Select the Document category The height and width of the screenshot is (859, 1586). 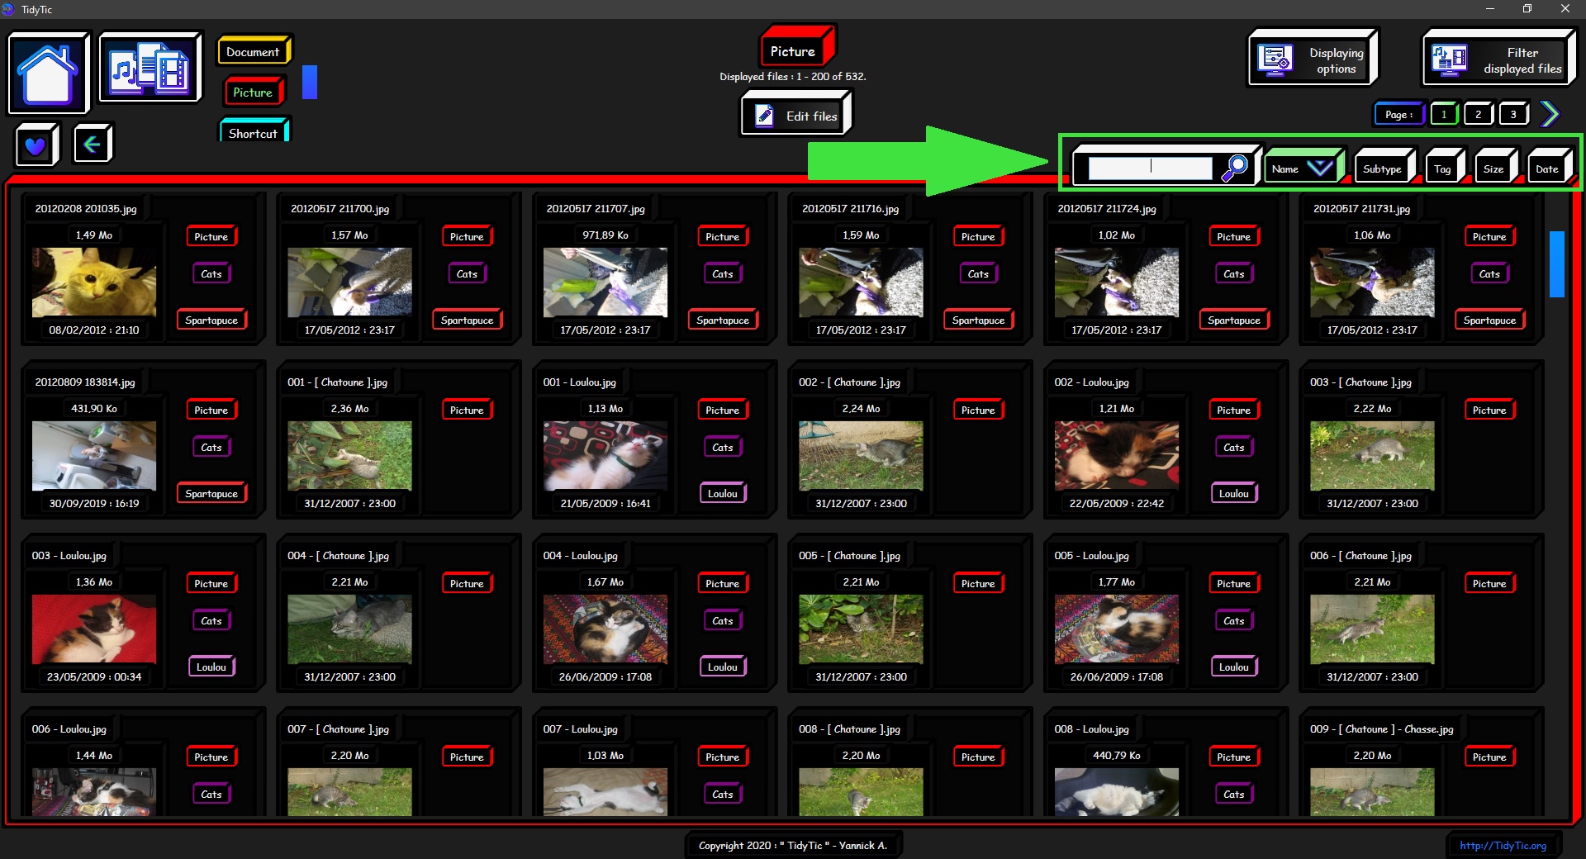tap(253, 51)
